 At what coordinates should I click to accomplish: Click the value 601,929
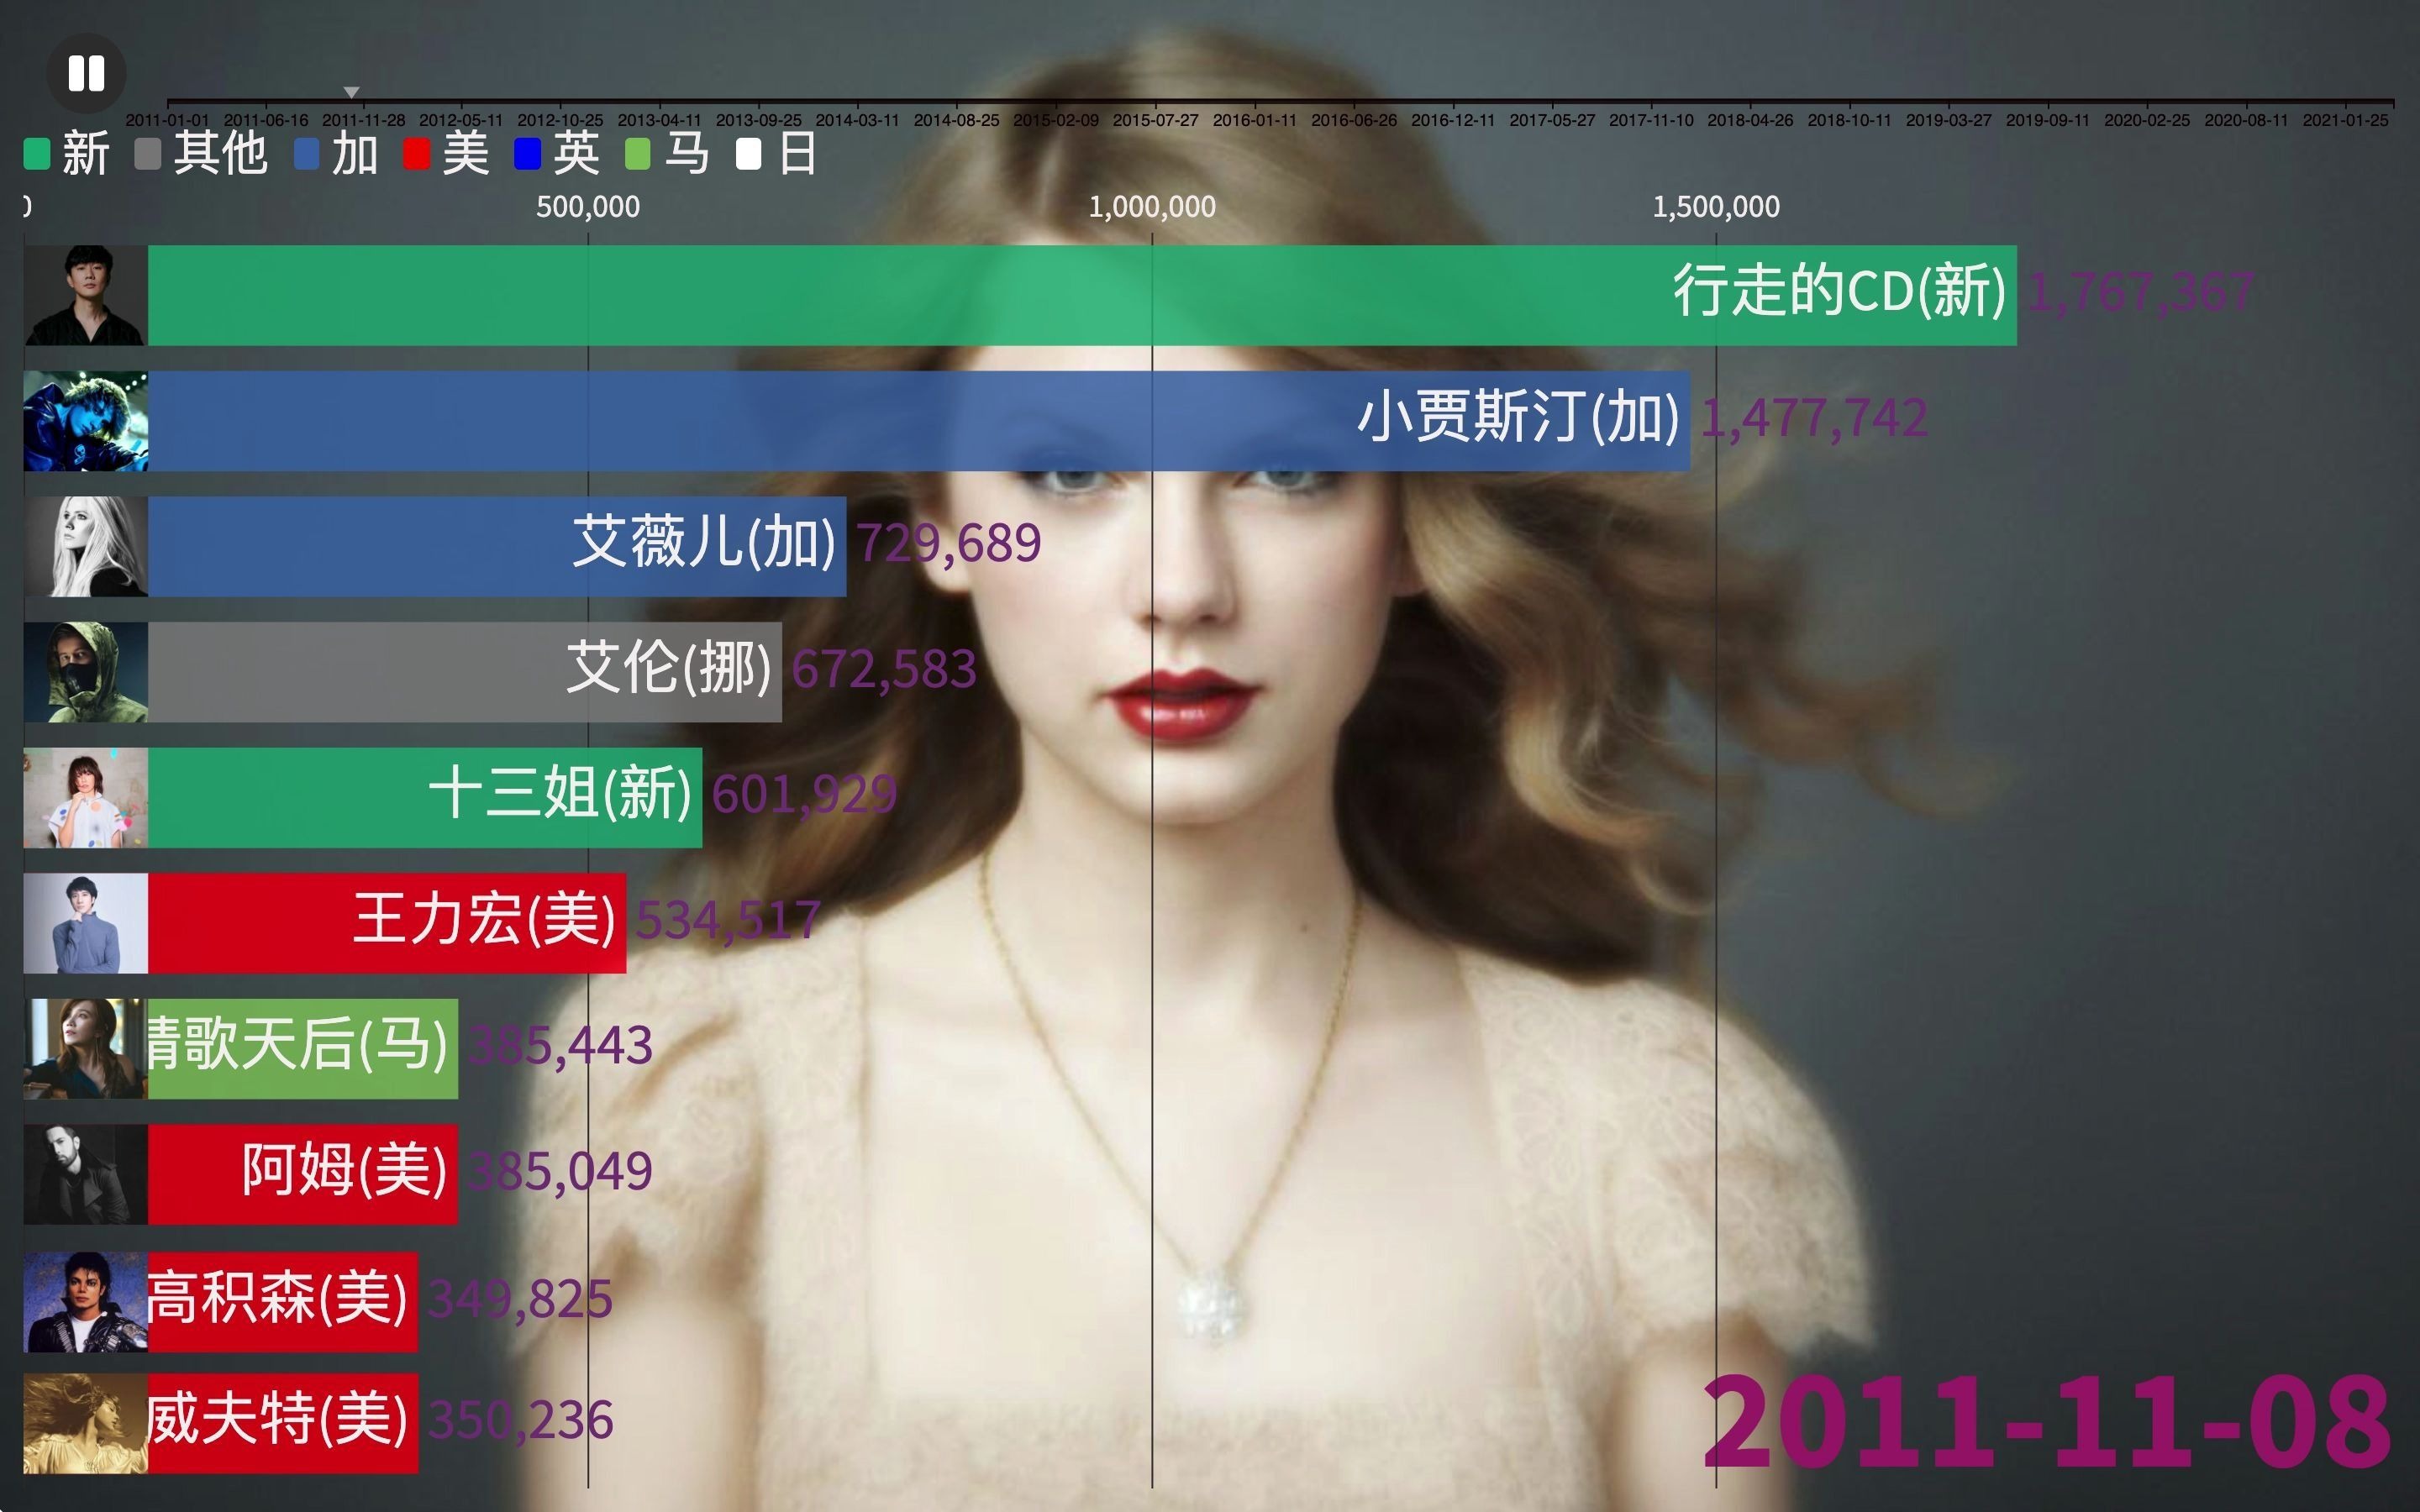coord(804,796)
